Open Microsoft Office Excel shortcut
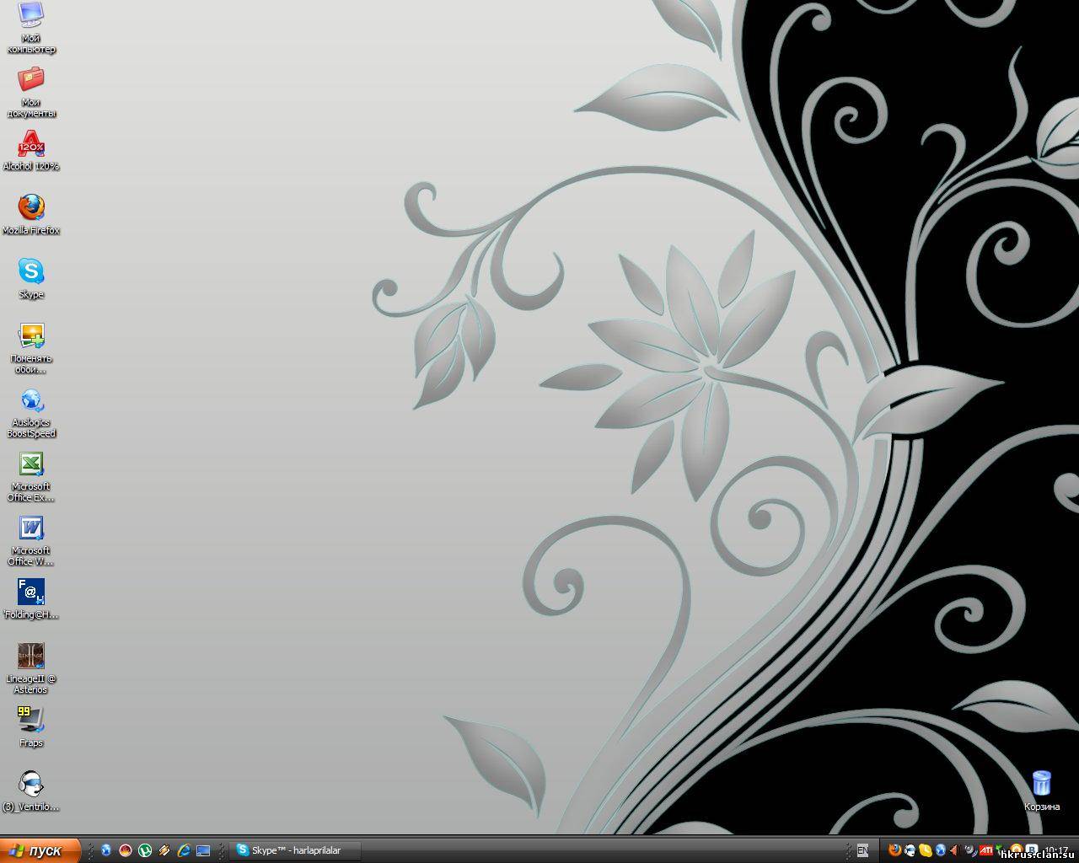Viewport: 1079px width, 863px height. point(31,464)
